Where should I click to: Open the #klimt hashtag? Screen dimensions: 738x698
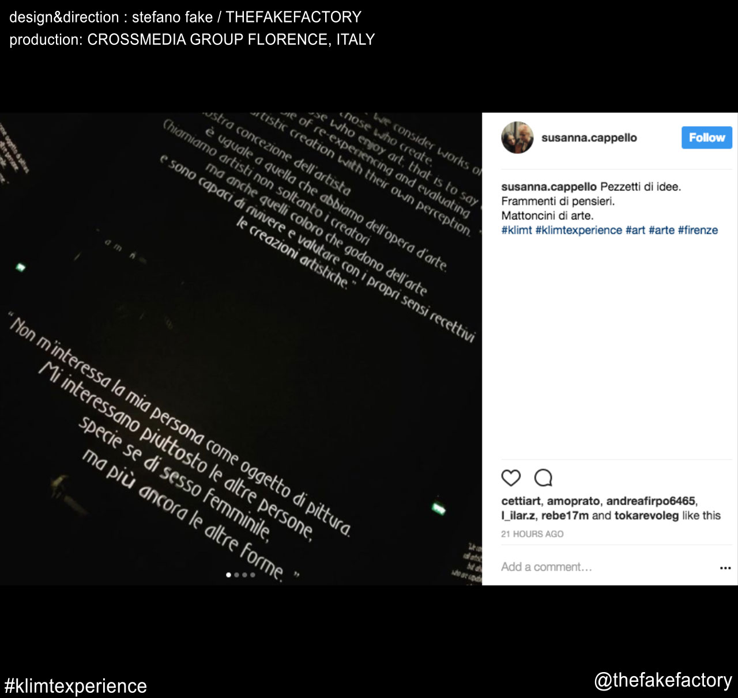(517, 230)
